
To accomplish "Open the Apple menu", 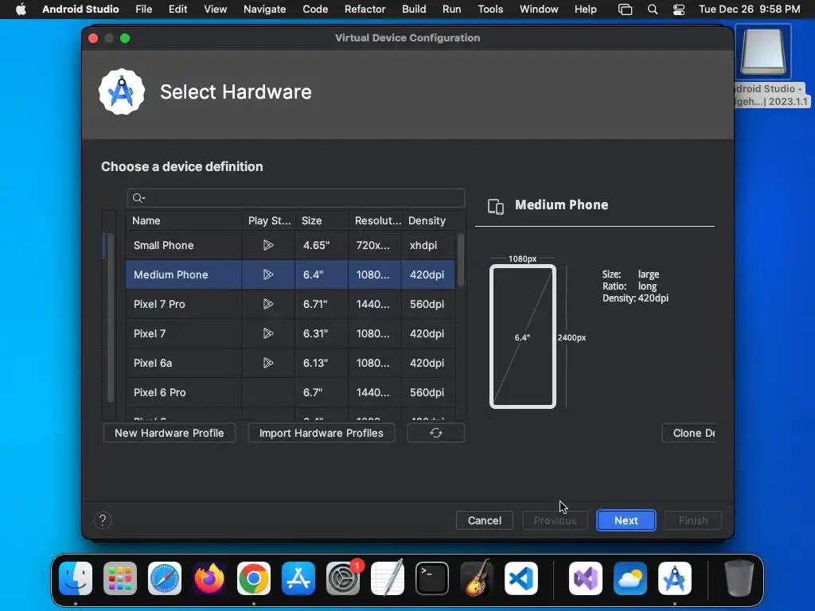I will [x=21, y=10].
